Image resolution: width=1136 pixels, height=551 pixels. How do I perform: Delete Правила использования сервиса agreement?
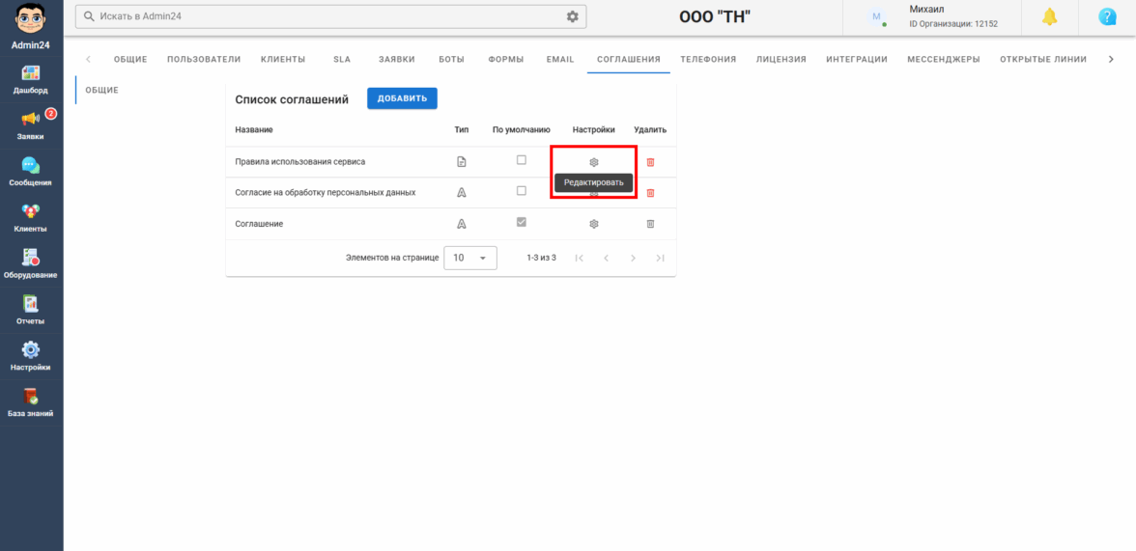(650, 162)
